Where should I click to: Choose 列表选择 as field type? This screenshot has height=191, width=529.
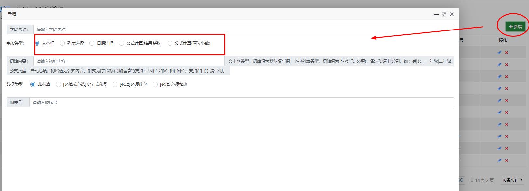coord(62,43)
